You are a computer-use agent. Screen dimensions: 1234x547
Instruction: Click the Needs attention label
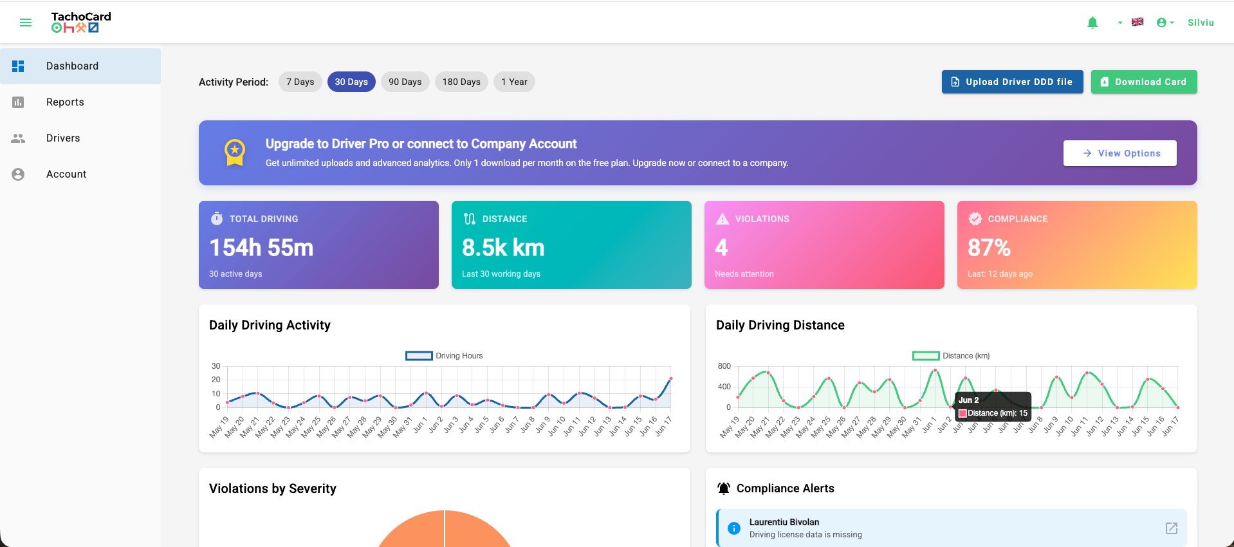click(744, 274)
